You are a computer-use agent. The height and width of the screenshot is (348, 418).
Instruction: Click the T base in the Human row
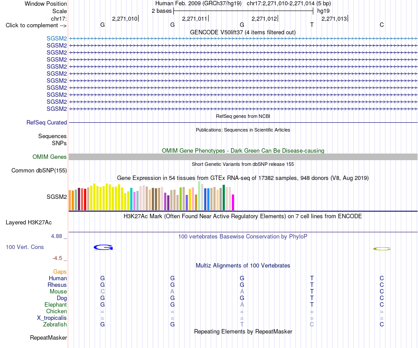tap(312, 278)
